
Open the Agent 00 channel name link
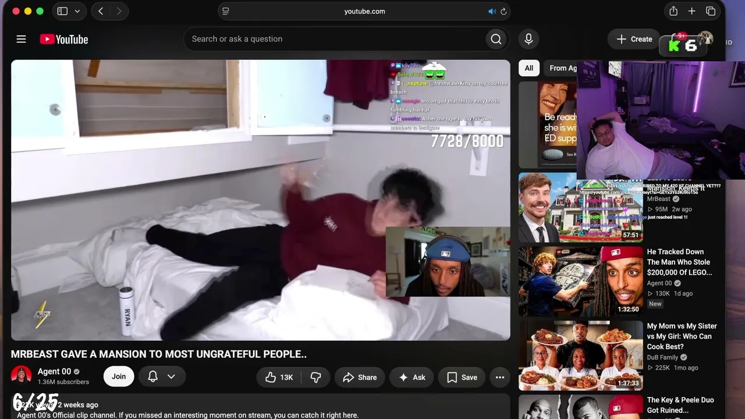(x=54, y=371)
